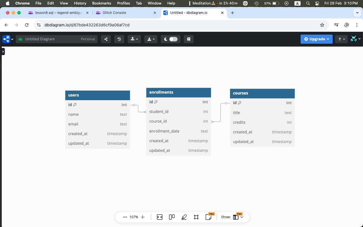Click the grid frame icon
This screenshot has width=363, height=227.
click(x=196, y=217)
